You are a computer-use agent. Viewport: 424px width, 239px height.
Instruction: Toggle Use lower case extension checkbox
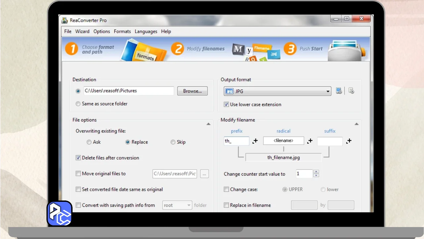pyautogui.click(x=226, y=105)
